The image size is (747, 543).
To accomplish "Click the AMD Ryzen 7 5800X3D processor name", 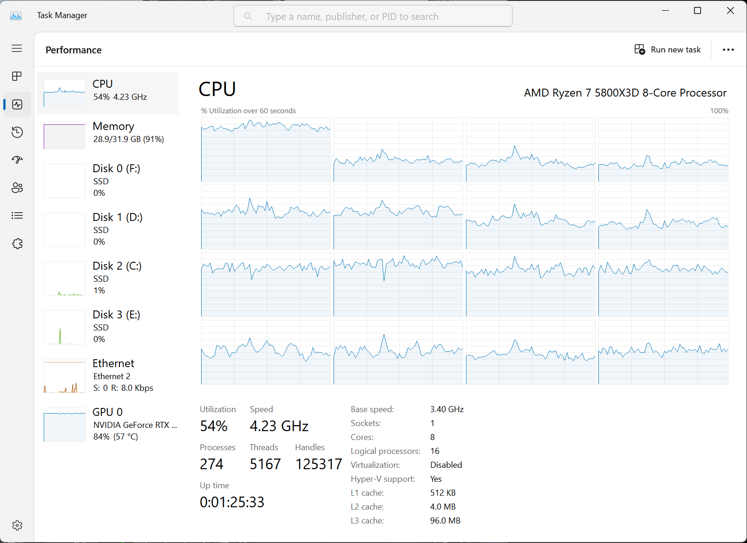I will pyautogui.click(x=625, y=93).
